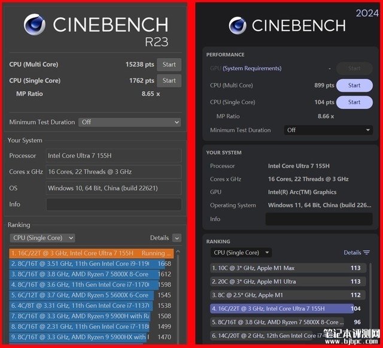Click the R23 Processor field Intel Core Ultra 7 155H
Viewport: 383px width, 348px height.
coord(114,156)
